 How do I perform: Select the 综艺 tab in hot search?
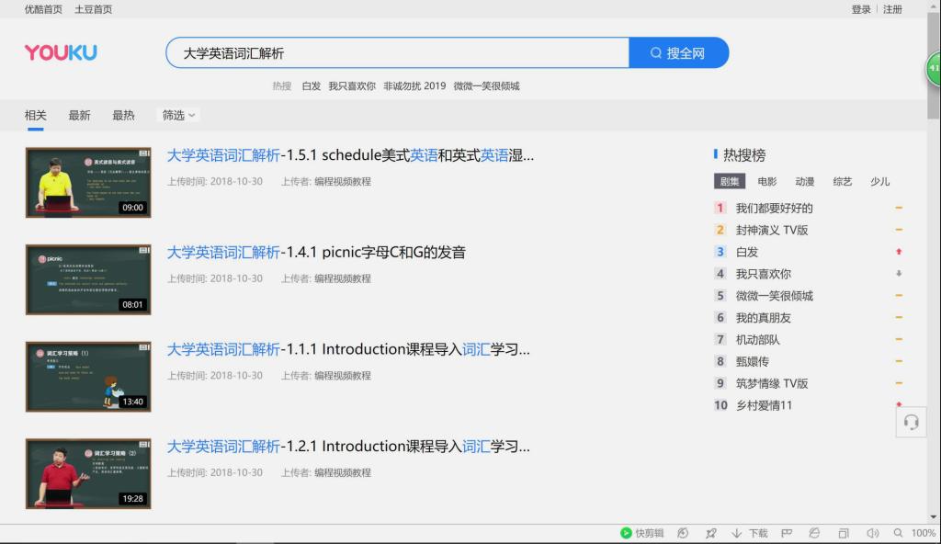pos(842,182)
